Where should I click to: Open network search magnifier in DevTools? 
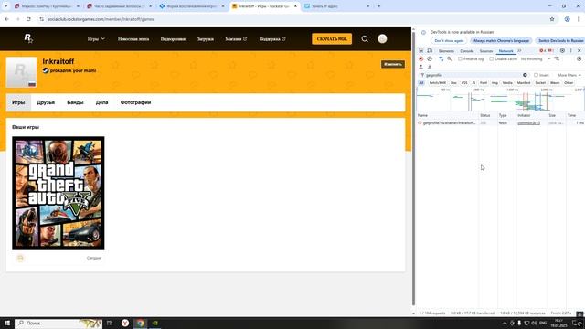[x=449, y=58]
